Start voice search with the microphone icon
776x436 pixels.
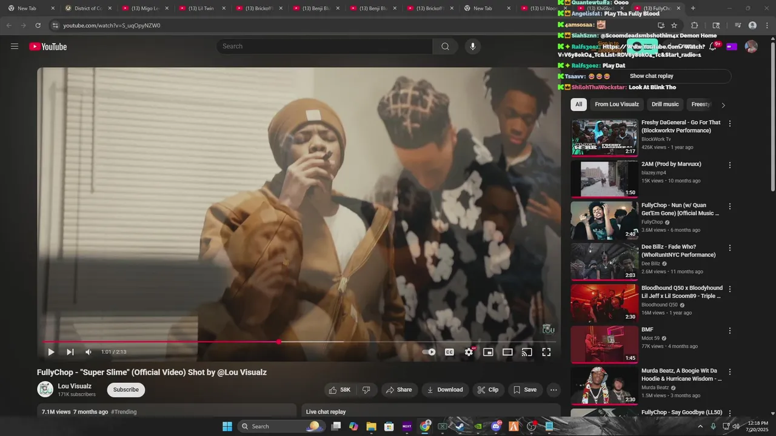click(473, 47)
